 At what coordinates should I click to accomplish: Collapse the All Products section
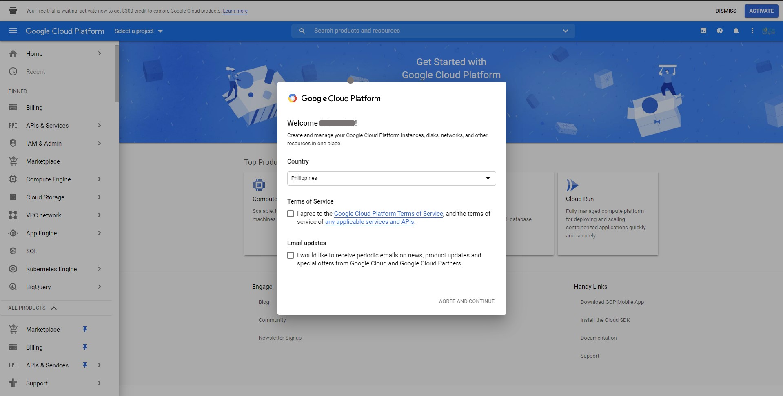[x=54, y=308]
